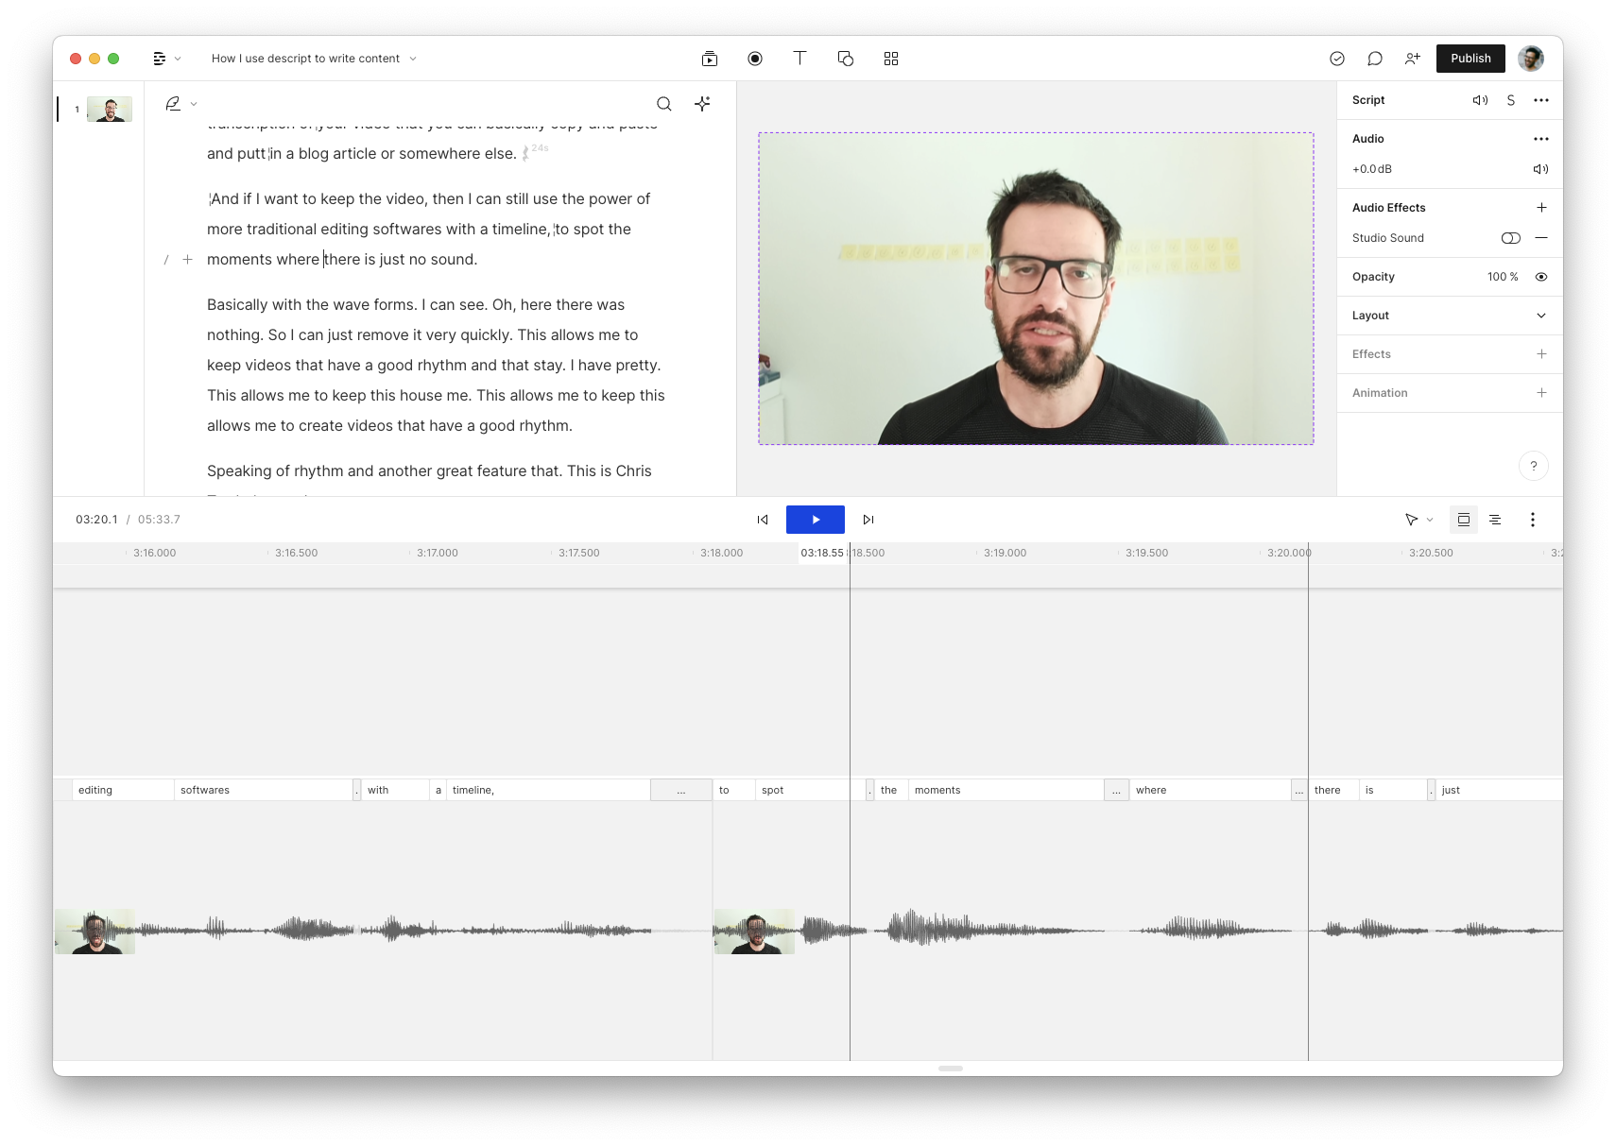Select the scene 1 thumbnail in sidebar

tap(110, 110)
